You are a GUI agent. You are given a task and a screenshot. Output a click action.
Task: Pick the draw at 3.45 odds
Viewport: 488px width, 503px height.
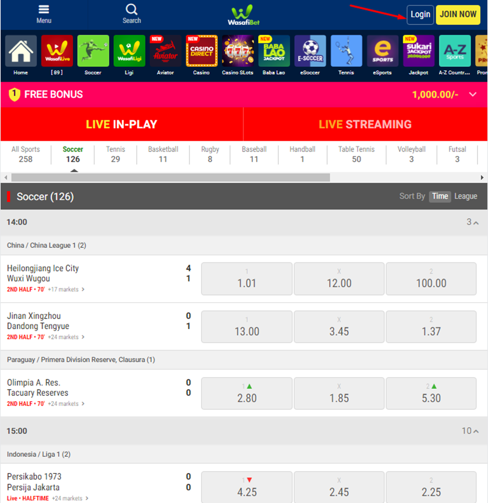(x=339, y=327)
